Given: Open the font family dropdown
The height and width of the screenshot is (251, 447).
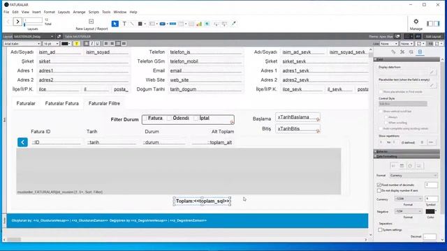Looking at the screenshot, I should point(22,43).
